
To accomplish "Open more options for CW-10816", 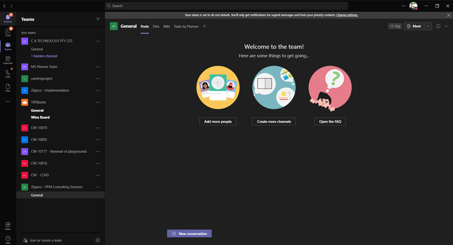I will click(98, 164).
